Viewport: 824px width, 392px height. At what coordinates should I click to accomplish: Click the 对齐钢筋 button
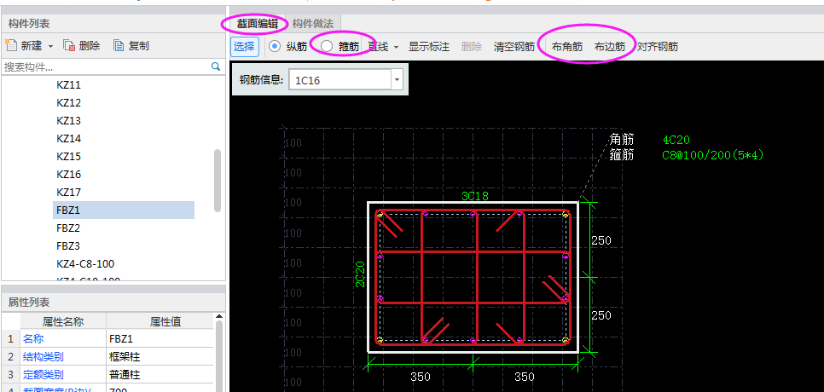click(x=658, y=47)
